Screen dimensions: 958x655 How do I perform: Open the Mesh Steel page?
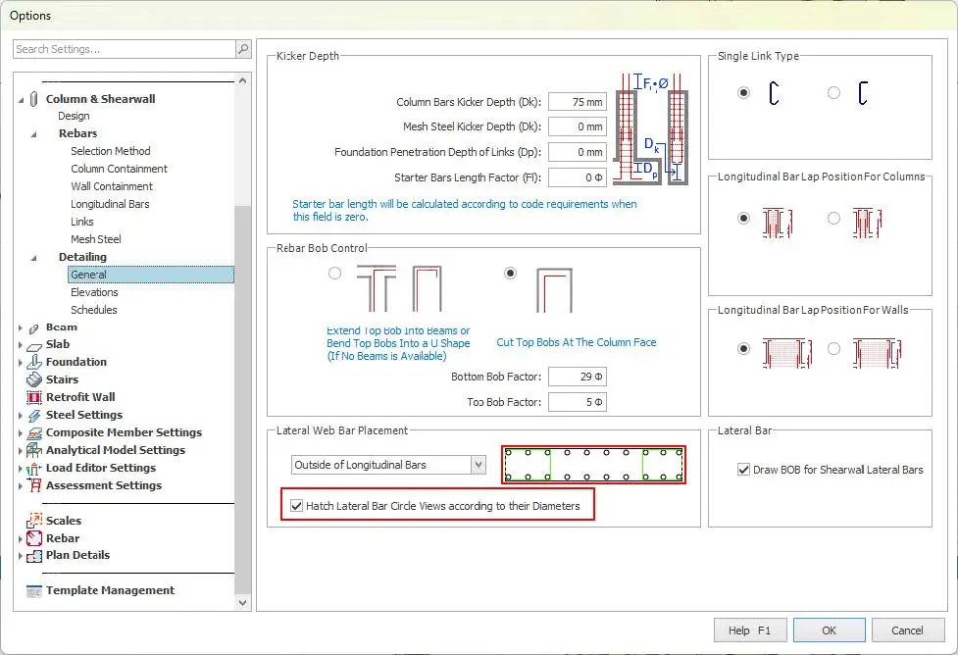[x=96, y=239]
